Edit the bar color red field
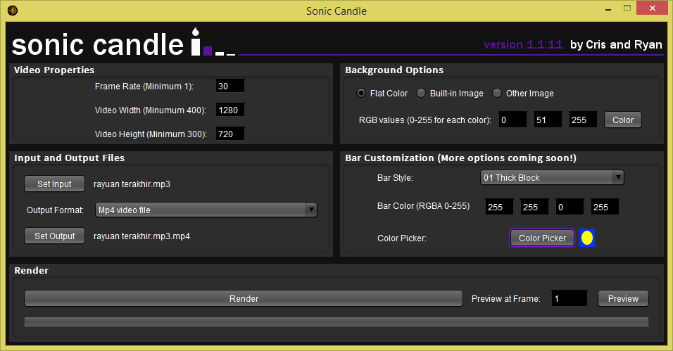673x351 pixels. point(499,207)
